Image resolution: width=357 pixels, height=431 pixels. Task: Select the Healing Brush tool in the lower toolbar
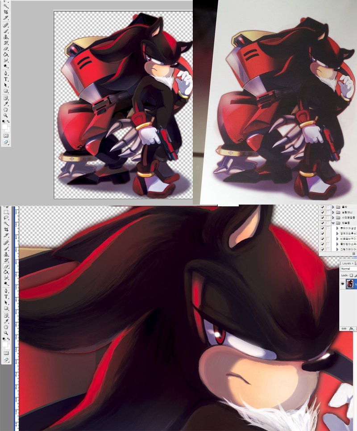coord(6,243)
